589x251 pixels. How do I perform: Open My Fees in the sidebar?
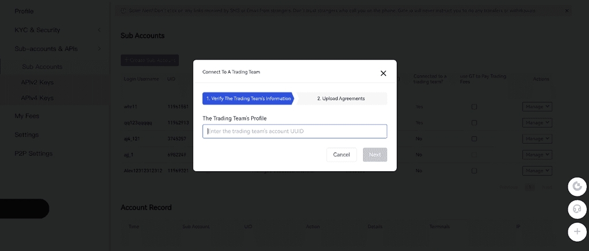coord(27,116)
